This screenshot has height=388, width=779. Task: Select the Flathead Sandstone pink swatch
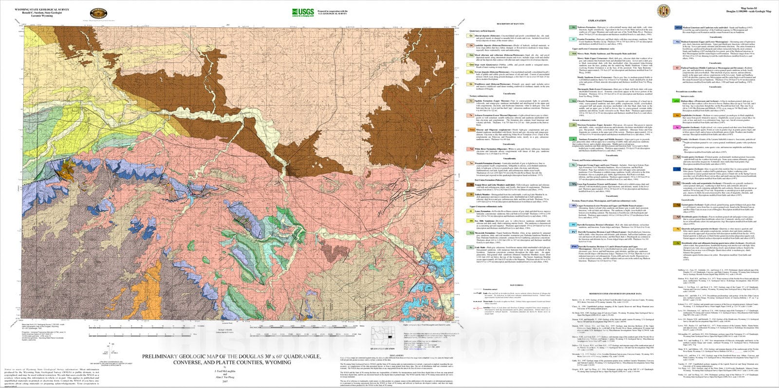(x=677, y=67)
